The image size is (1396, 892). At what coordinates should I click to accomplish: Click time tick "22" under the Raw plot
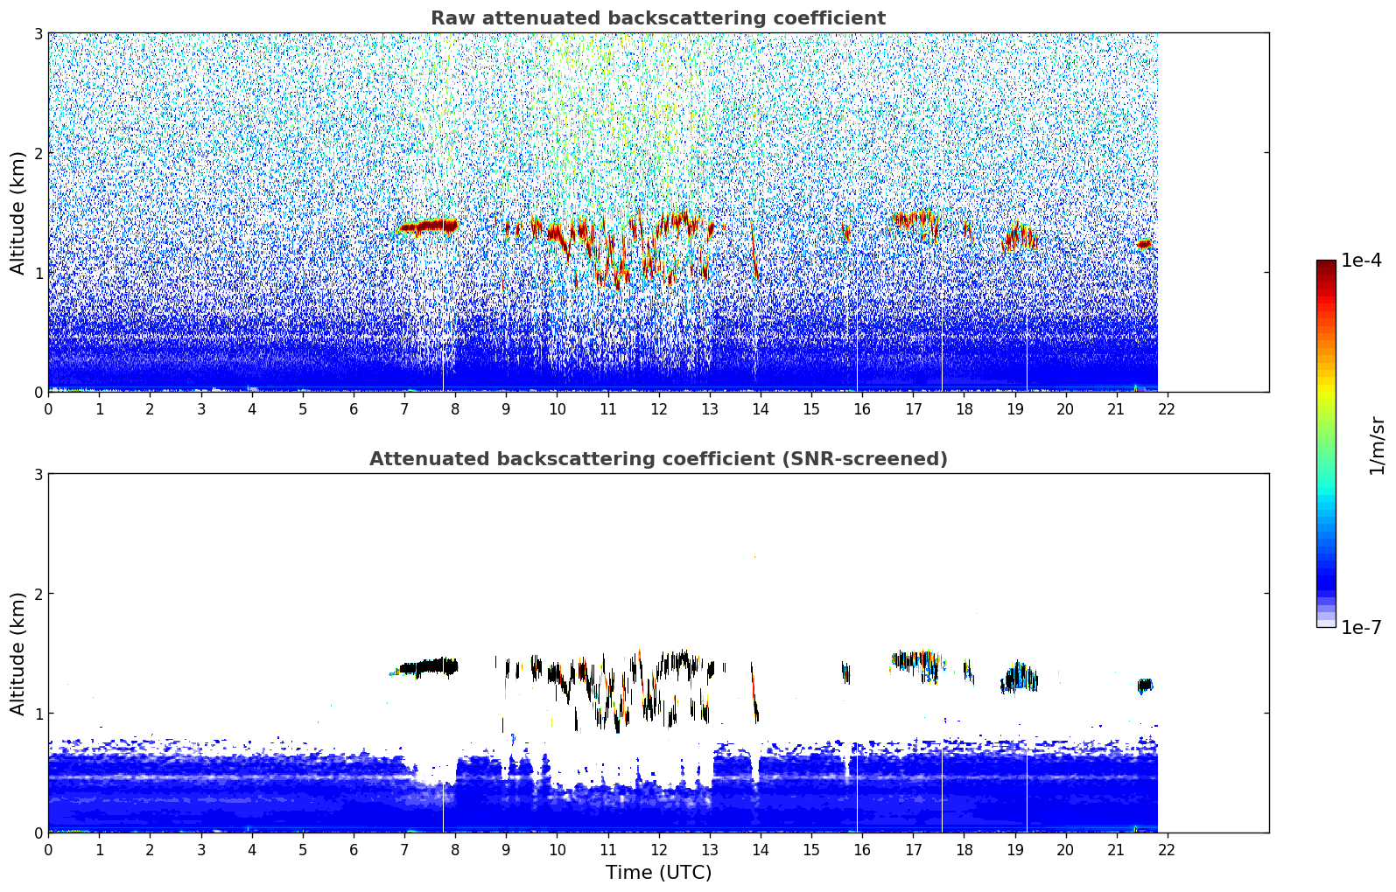tap(1167, 408)
